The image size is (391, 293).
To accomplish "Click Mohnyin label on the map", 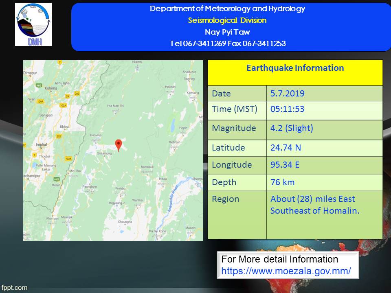I will [175, 142].
